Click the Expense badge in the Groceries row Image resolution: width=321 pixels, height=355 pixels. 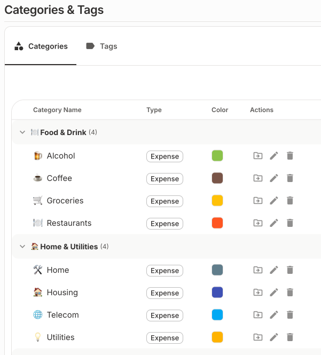pyautogui.click(x=165, y=201)
